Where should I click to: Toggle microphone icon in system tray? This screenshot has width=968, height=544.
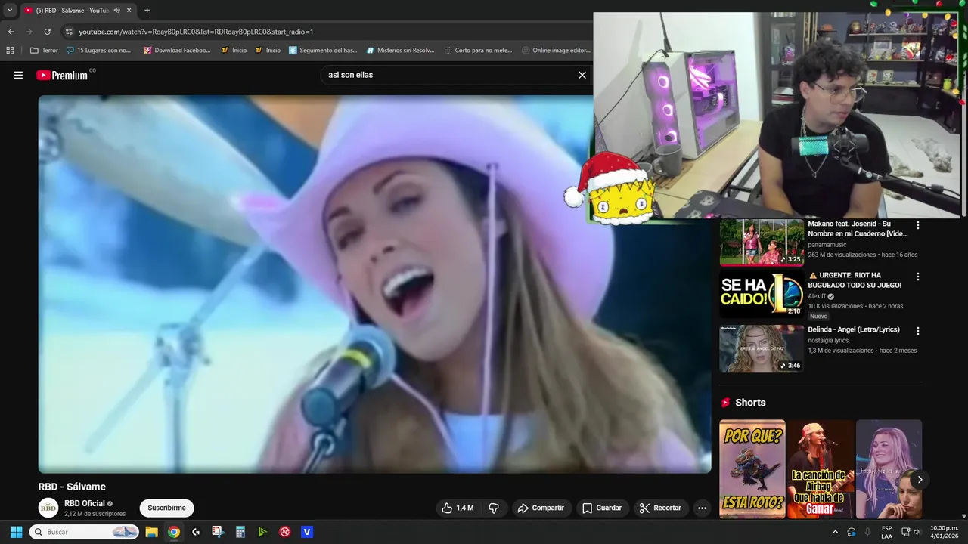pos(867,532)
